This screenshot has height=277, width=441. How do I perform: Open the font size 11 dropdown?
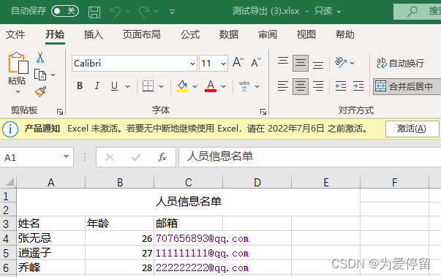click(x=223, y=64)
